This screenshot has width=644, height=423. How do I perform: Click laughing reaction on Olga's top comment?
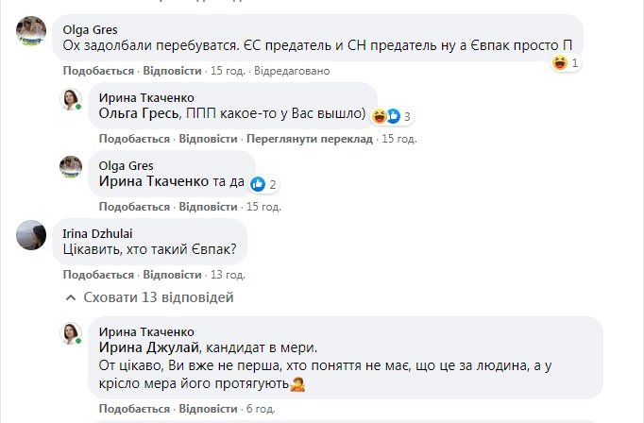click(x=561, y=63)
